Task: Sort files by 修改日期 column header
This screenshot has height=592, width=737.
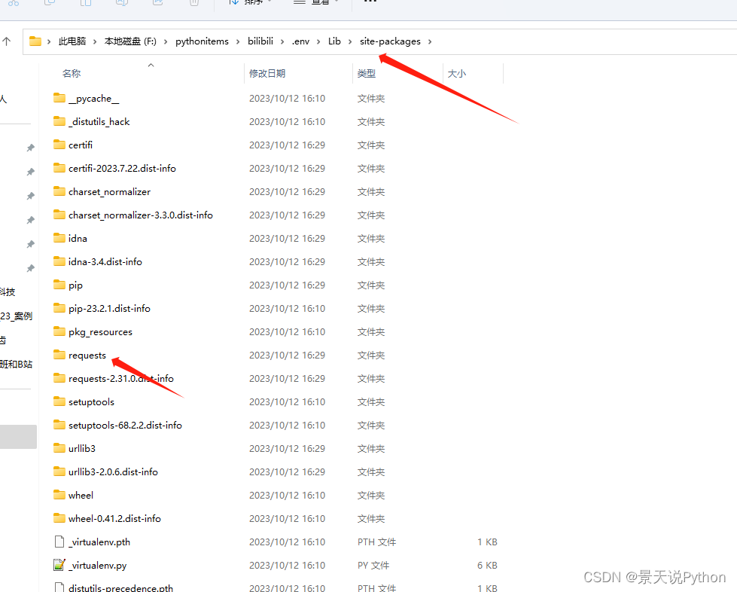Action: point(267,74)
